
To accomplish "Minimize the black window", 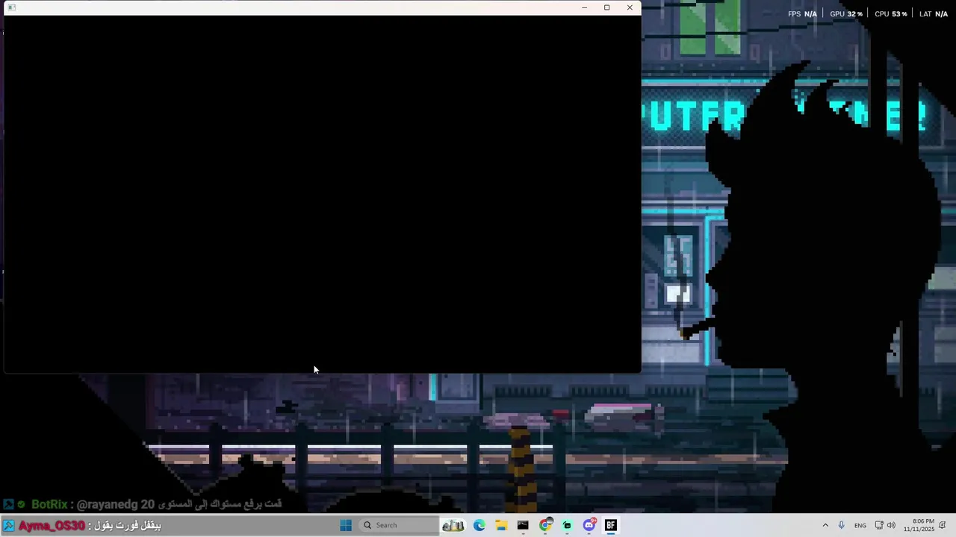I will point(584,7).
